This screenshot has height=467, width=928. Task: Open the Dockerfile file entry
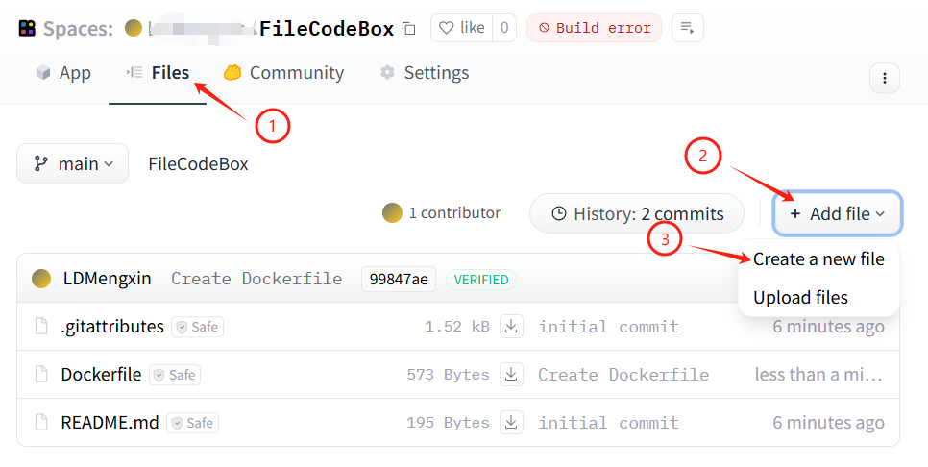tap(101, 375)
